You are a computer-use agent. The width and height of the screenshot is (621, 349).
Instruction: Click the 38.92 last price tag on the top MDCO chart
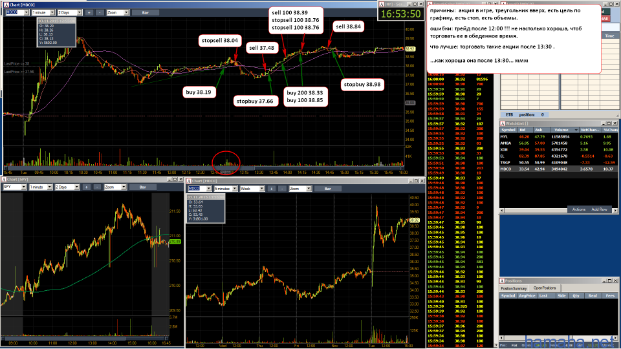(x=410, y=48)
